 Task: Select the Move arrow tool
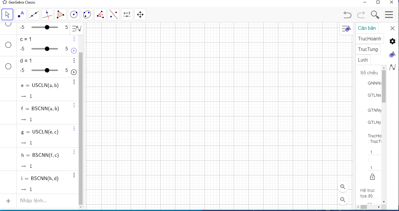7,14
